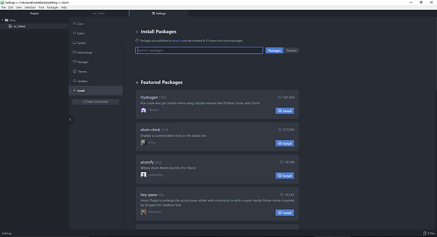Collapse the tree view with chevron handle

coord(70,120)
